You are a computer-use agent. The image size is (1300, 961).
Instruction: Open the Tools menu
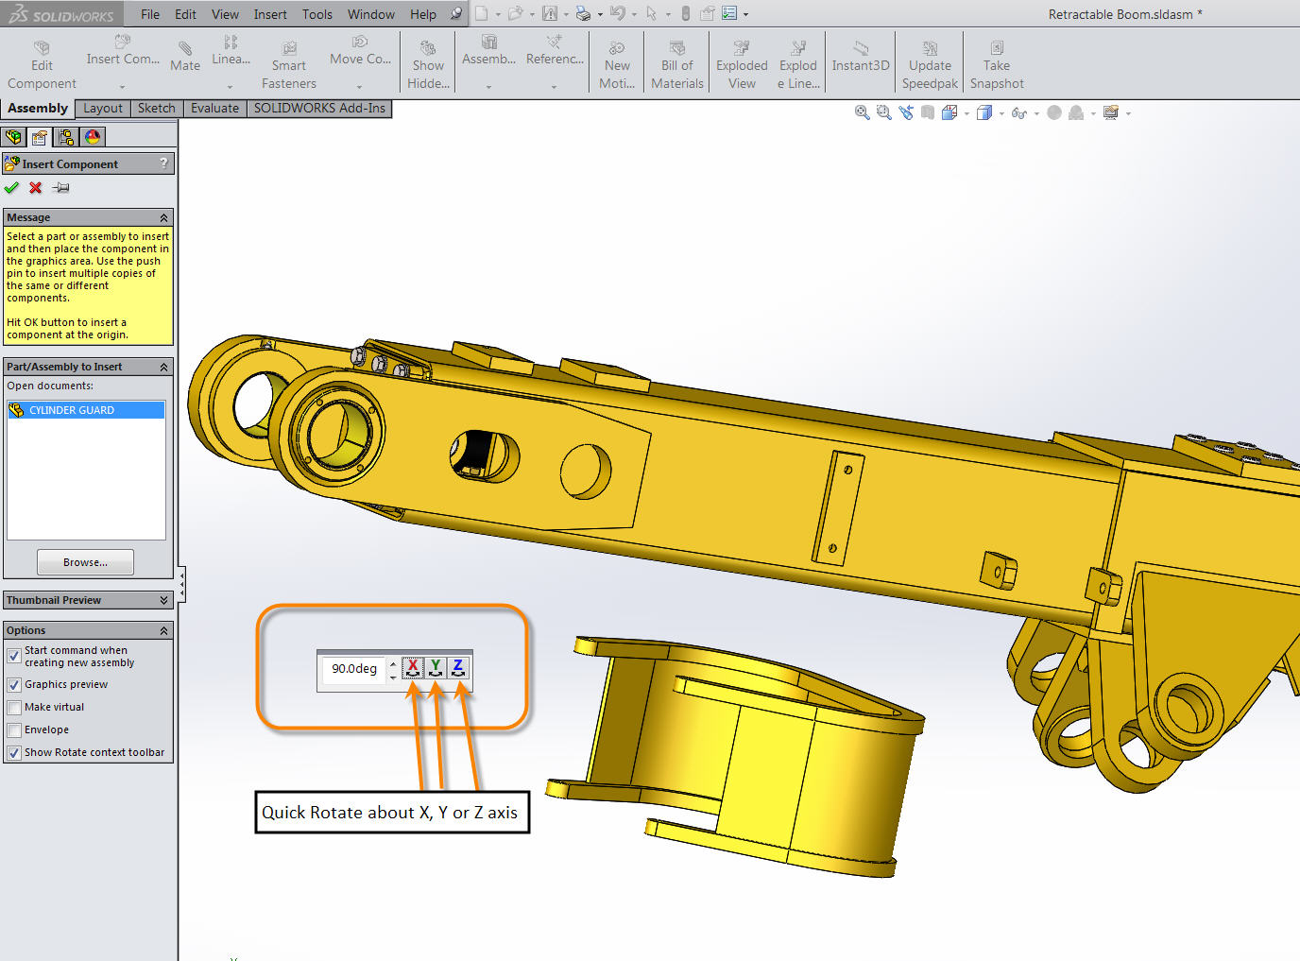click(x=316, y=13)
